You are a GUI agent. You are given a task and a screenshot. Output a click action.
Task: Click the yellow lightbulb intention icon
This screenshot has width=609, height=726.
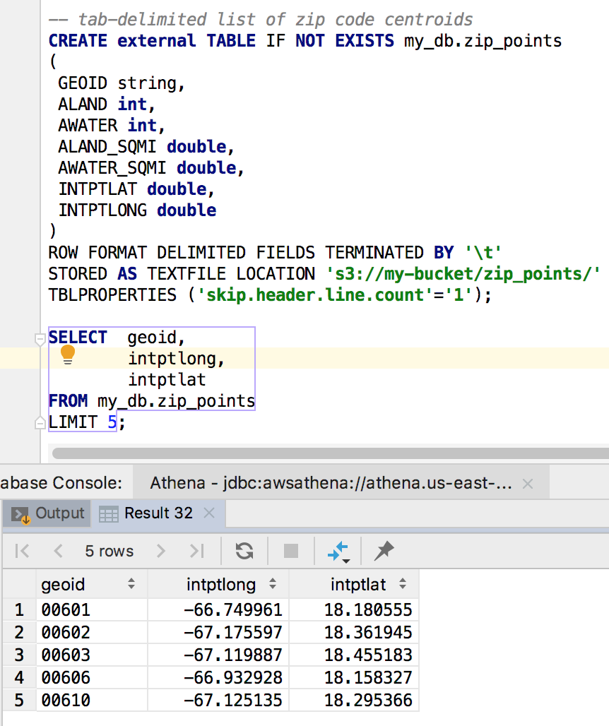68,355
